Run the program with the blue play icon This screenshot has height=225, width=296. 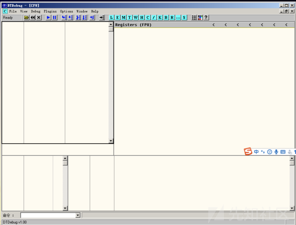(49, 17)
